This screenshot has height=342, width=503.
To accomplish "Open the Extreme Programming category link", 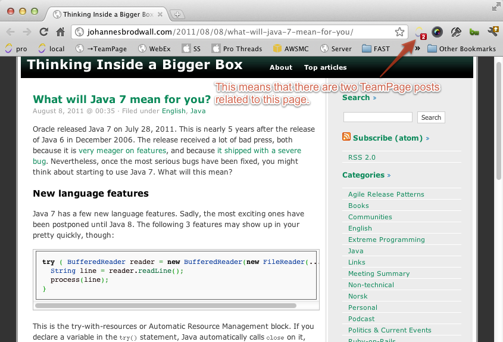I will pyautogui.click(x=386, y=240).
